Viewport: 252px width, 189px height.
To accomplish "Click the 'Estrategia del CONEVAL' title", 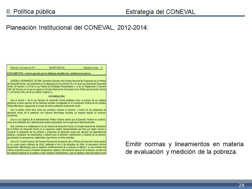I will [x=160, y=12].
